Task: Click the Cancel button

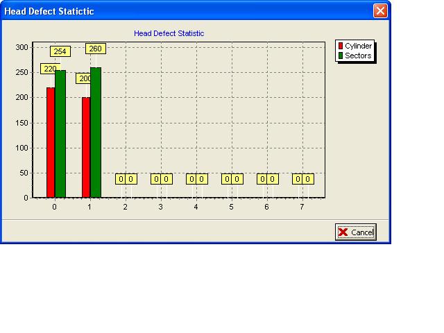Action: (356, 232)
